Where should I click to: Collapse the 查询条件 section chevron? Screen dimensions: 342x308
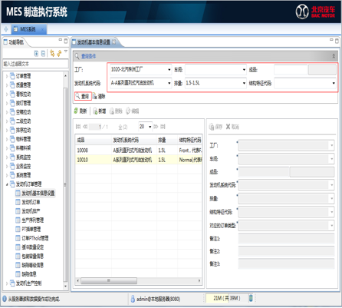pos(334,56)
